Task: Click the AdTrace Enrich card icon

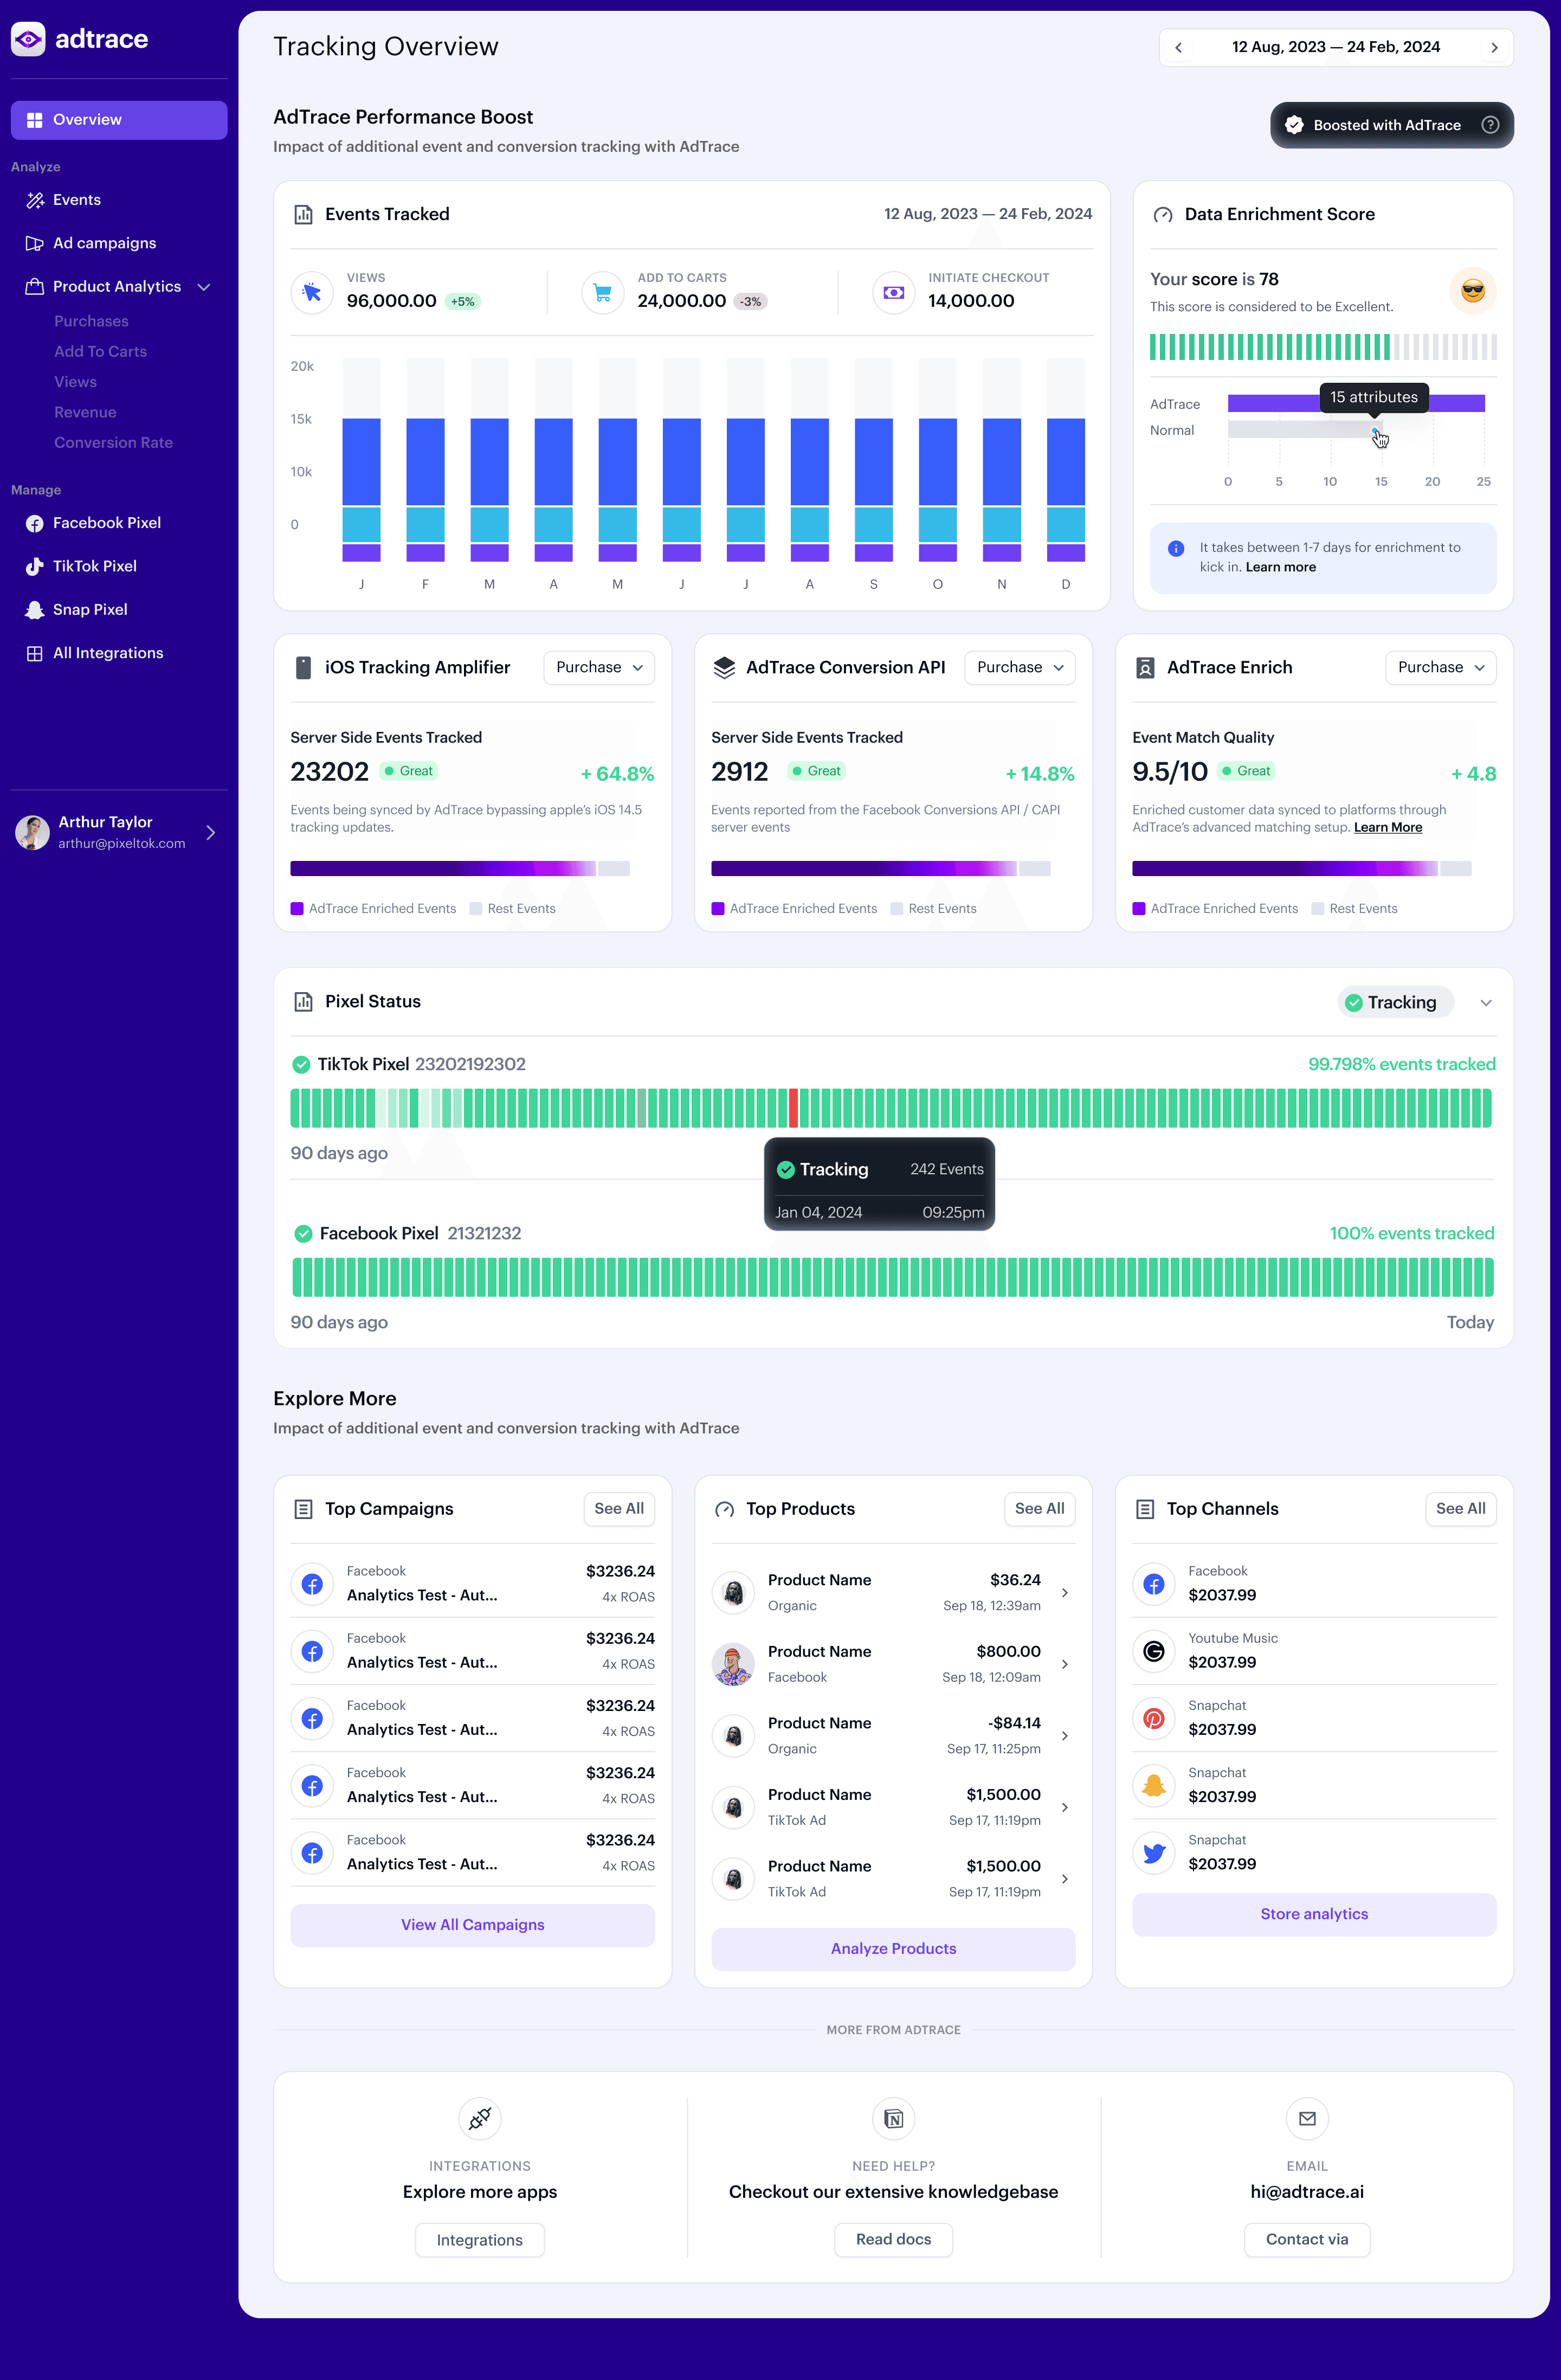Action: 1145,667
